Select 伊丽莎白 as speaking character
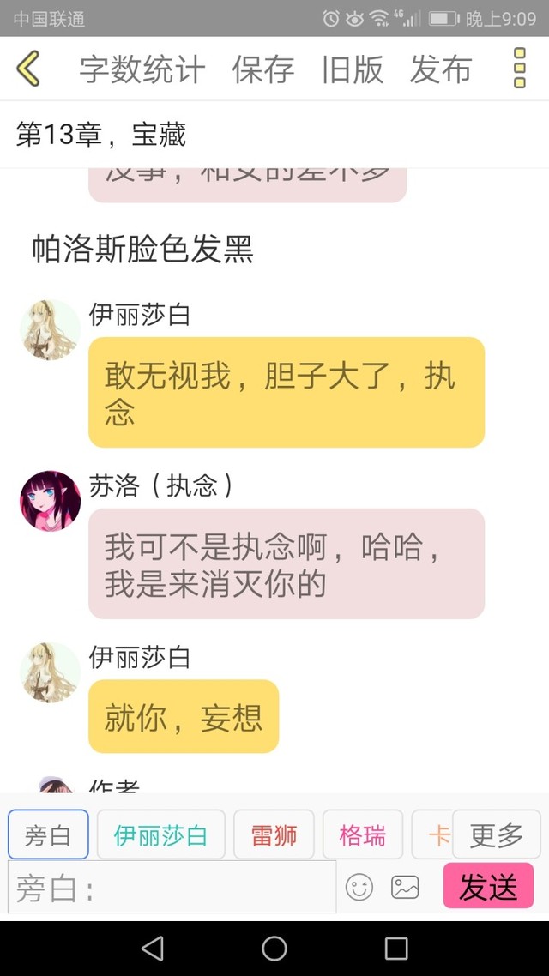 click(160, 834)
